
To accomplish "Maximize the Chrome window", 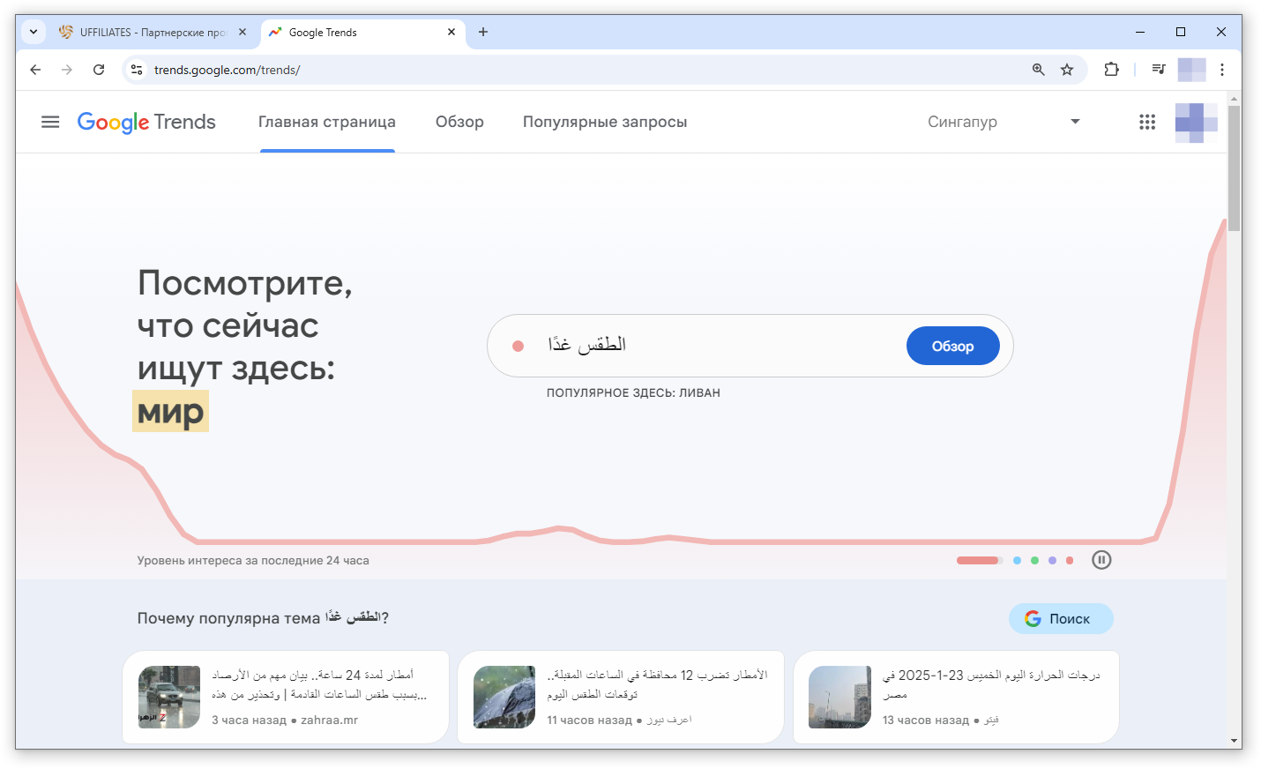I will coord(1181,32).
